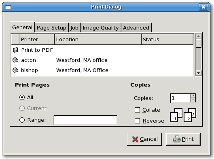Enable the Collate checkbox
Viewport: 214px width, 159px height.
[137, 110]
